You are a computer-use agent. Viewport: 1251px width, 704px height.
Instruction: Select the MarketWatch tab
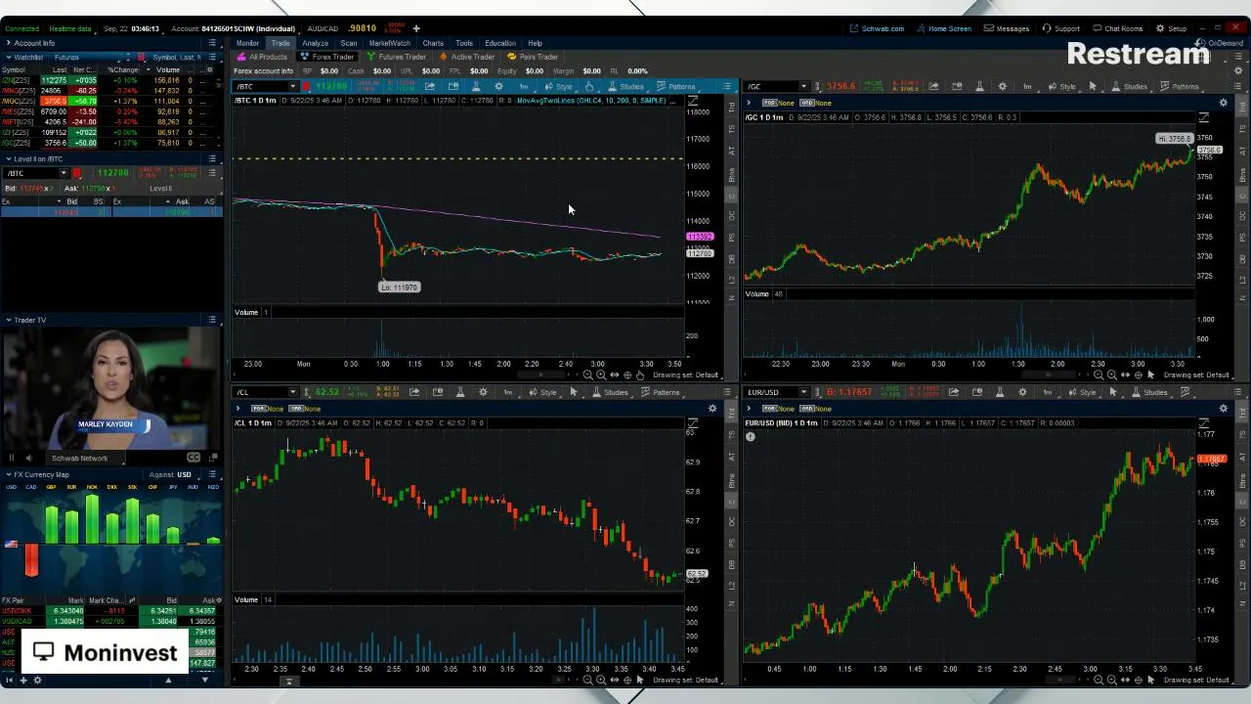[390, 43]
